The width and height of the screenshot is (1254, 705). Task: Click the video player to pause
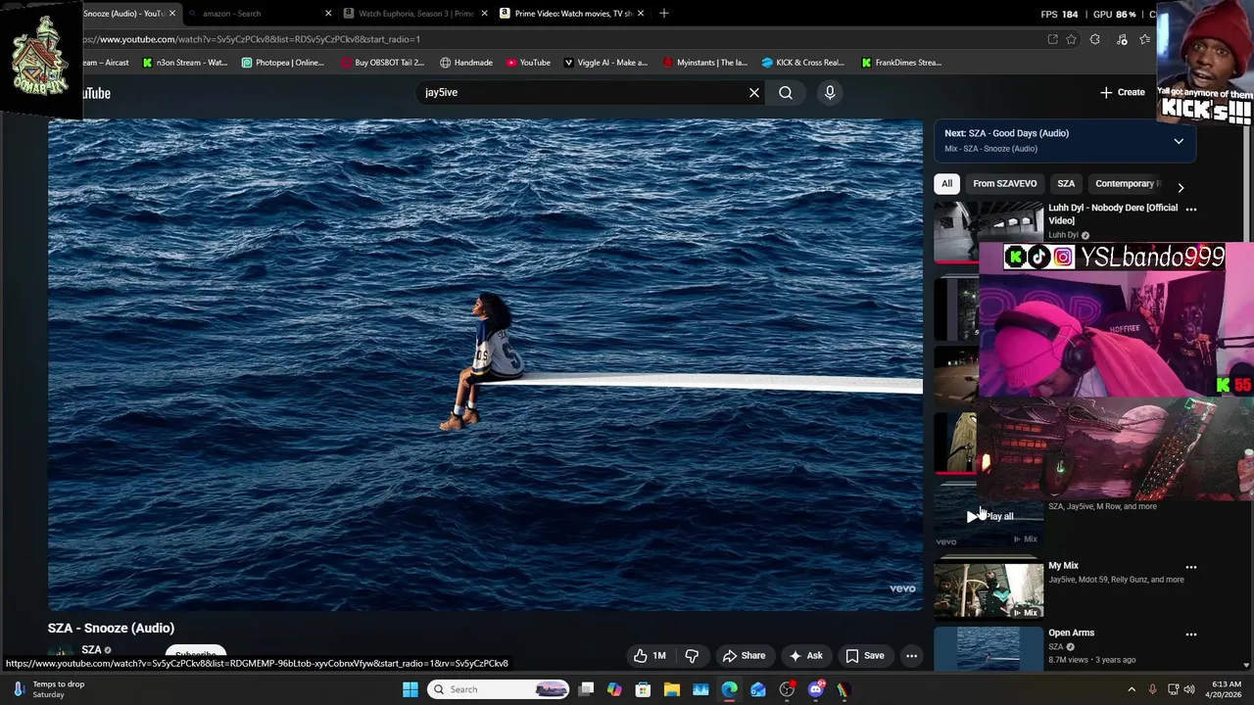coord(485,365)
